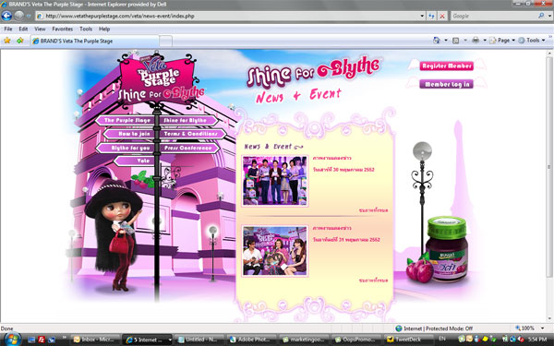The height and width of the screenshot is (346, 554).
Task: Expand the Feeds dropdown arrow
Action: click(x=465, y=41)
